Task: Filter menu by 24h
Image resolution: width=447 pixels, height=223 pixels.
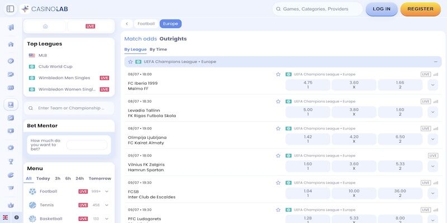Action: (x=79, y=178)
